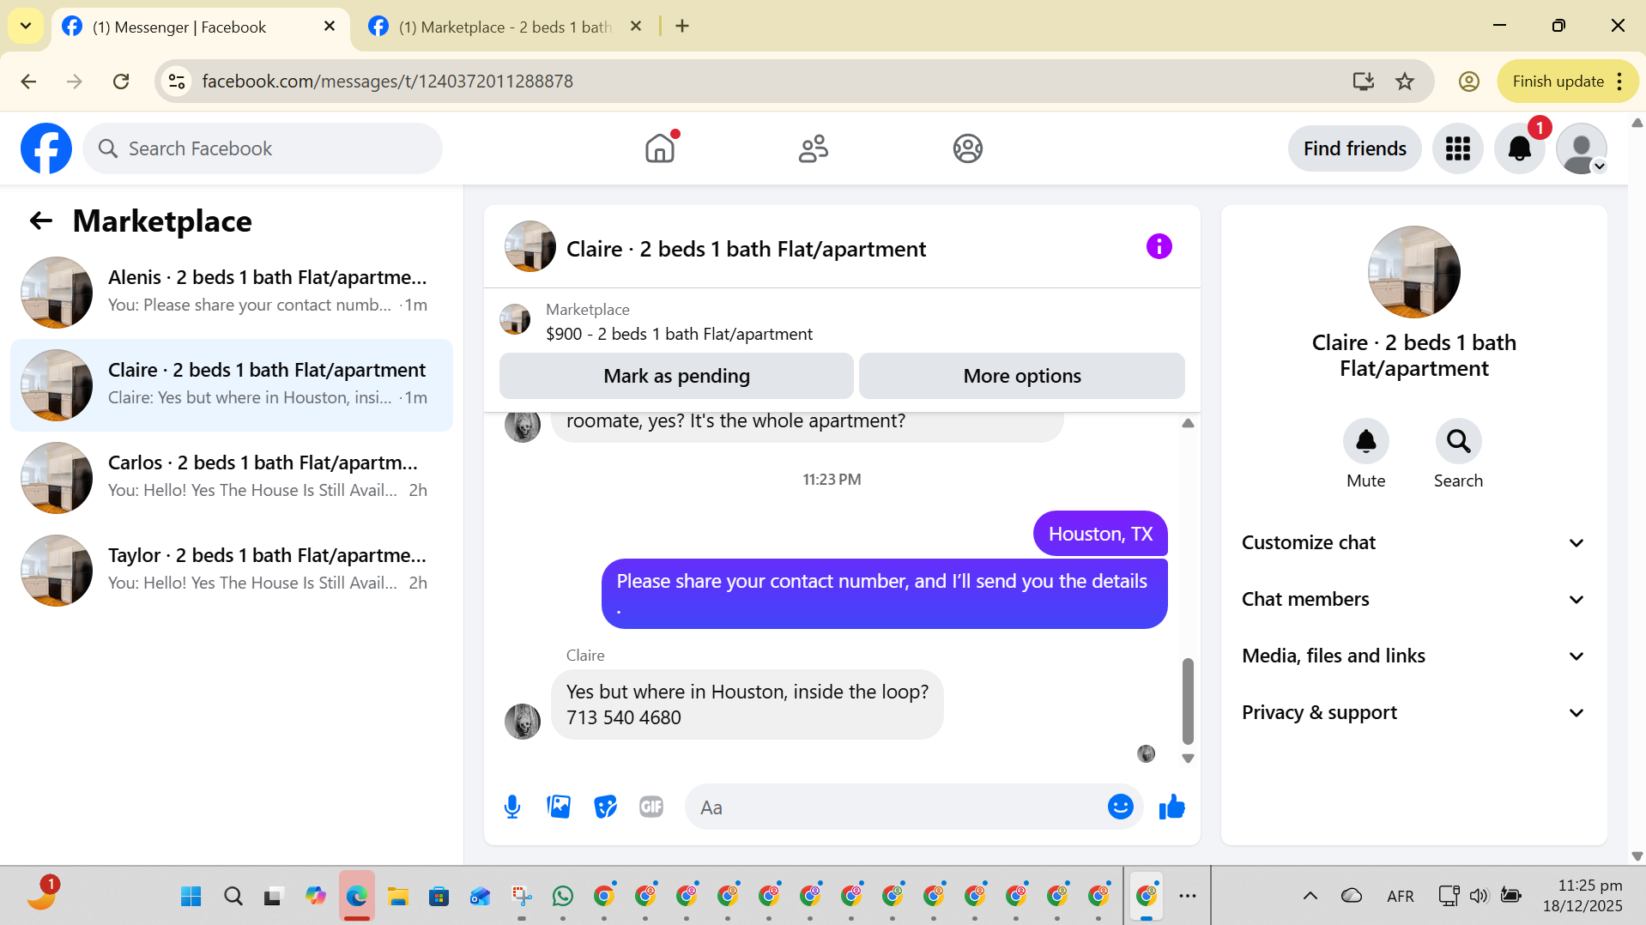The width and height of the screenshot is (1646, 925).
Task: Open the Alenis conversation
Action: point(232,293)
